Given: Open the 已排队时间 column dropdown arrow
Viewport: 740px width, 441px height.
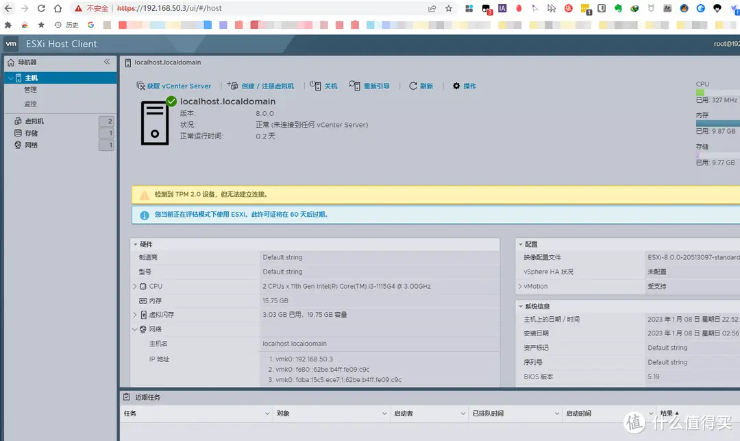Looking at the screenshot, I should 557,413.
